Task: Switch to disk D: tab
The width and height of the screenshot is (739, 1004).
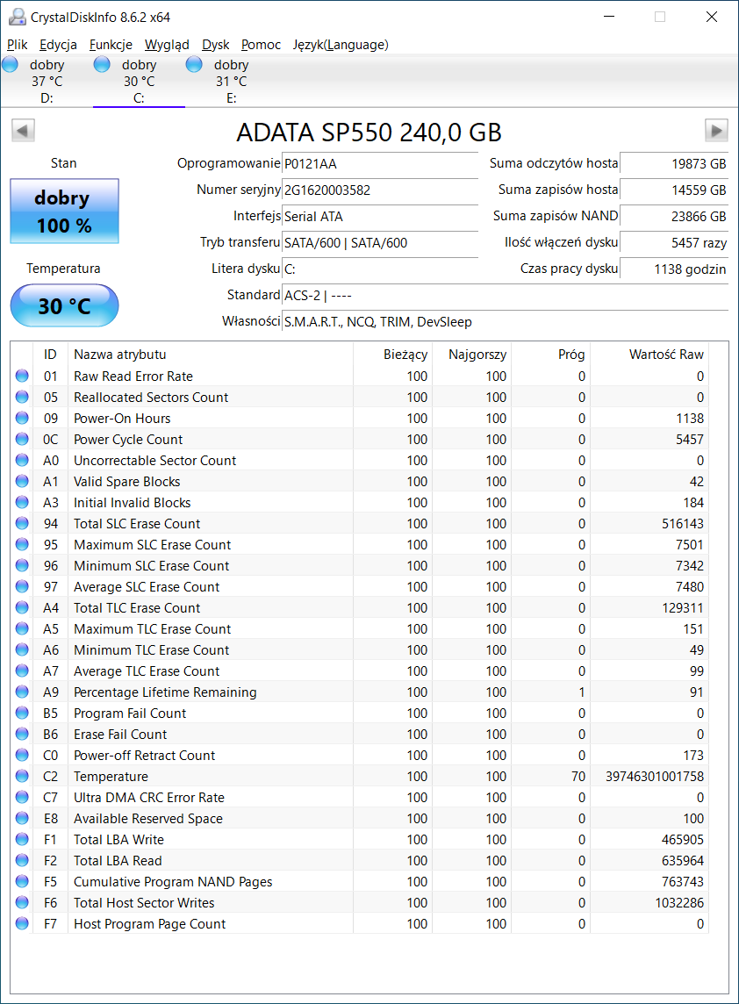Action: tap(47, 82)
